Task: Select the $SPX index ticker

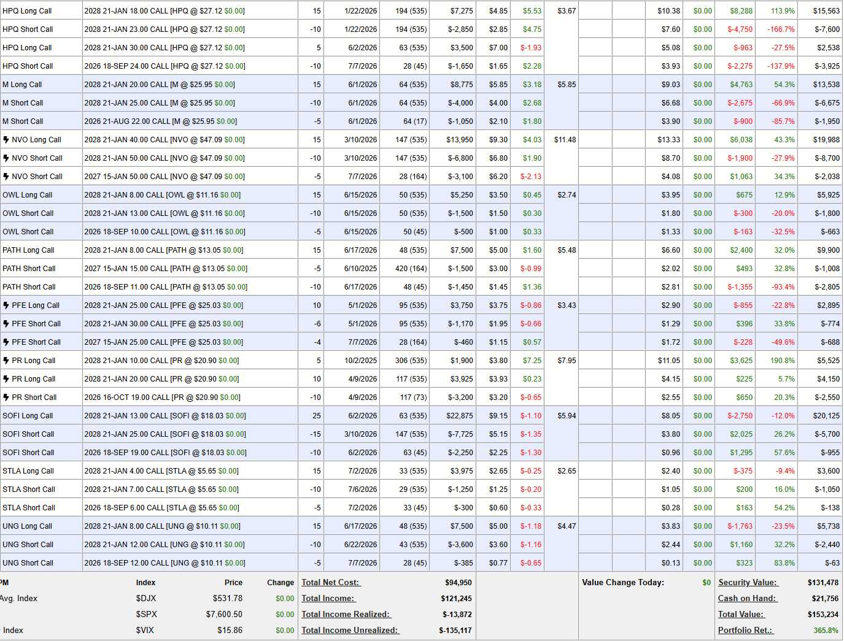Action: [147, 615]
